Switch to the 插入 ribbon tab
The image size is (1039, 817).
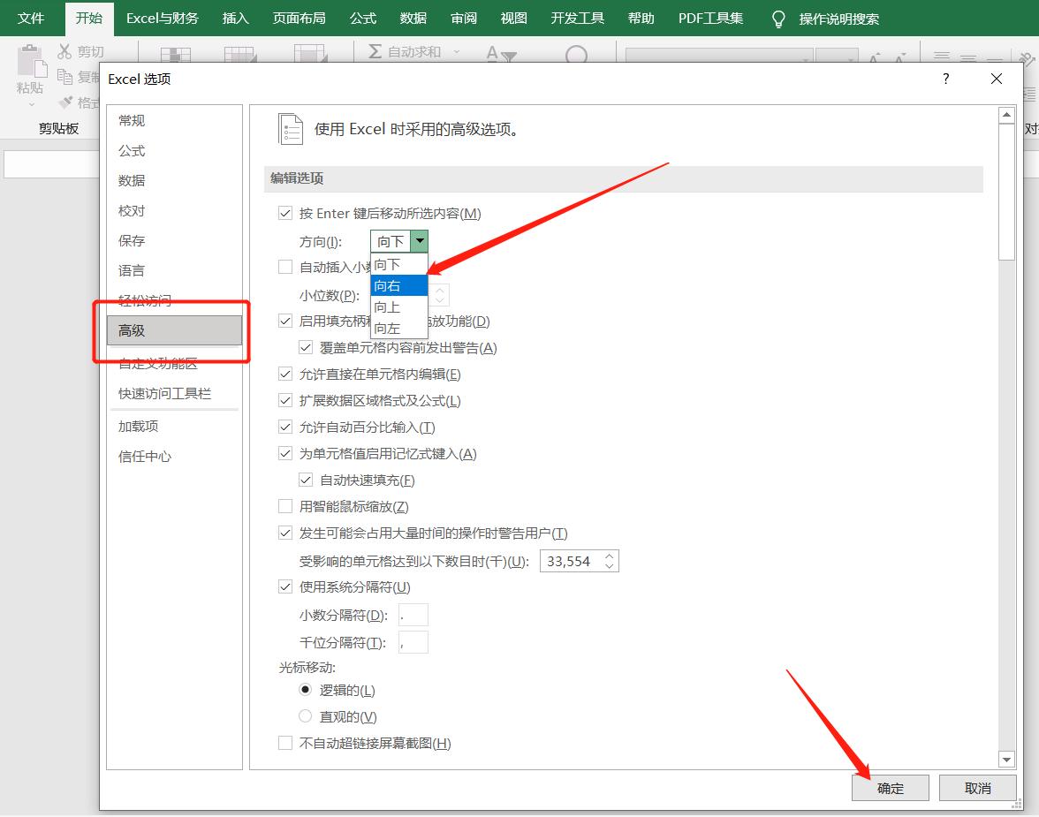[x=234, y=18]
